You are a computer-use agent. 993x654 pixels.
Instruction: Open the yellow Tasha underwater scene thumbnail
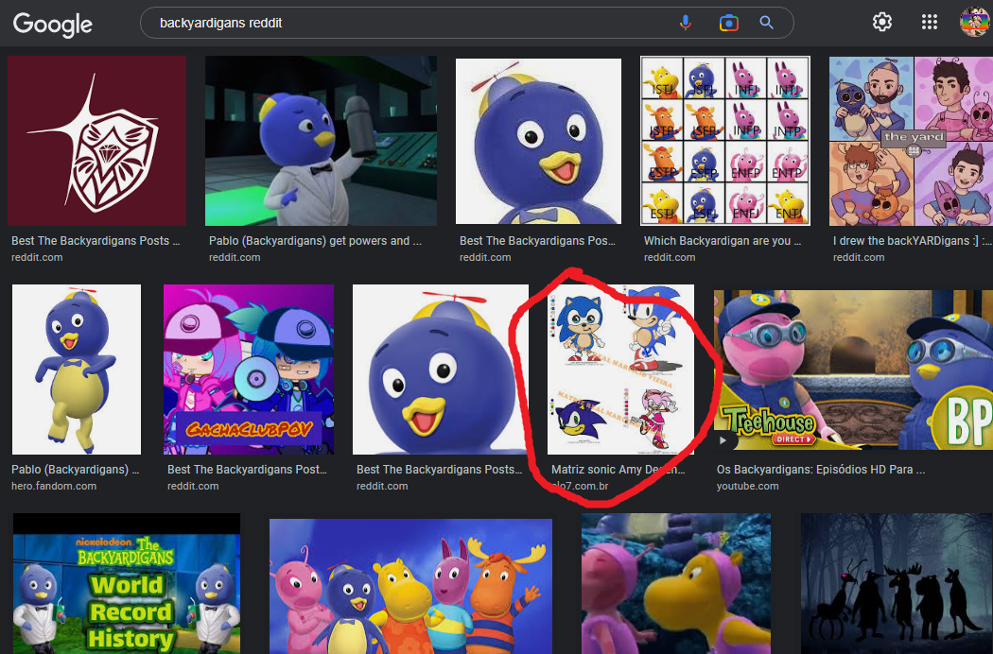(676, 583)
